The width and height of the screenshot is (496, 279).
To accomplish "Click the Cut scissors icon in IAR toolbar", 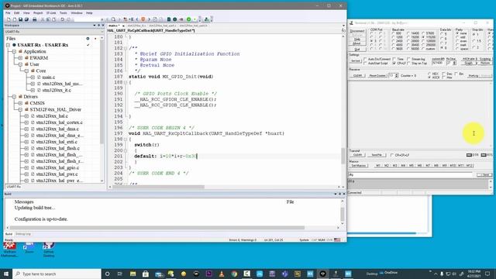I will coord(43,19).
